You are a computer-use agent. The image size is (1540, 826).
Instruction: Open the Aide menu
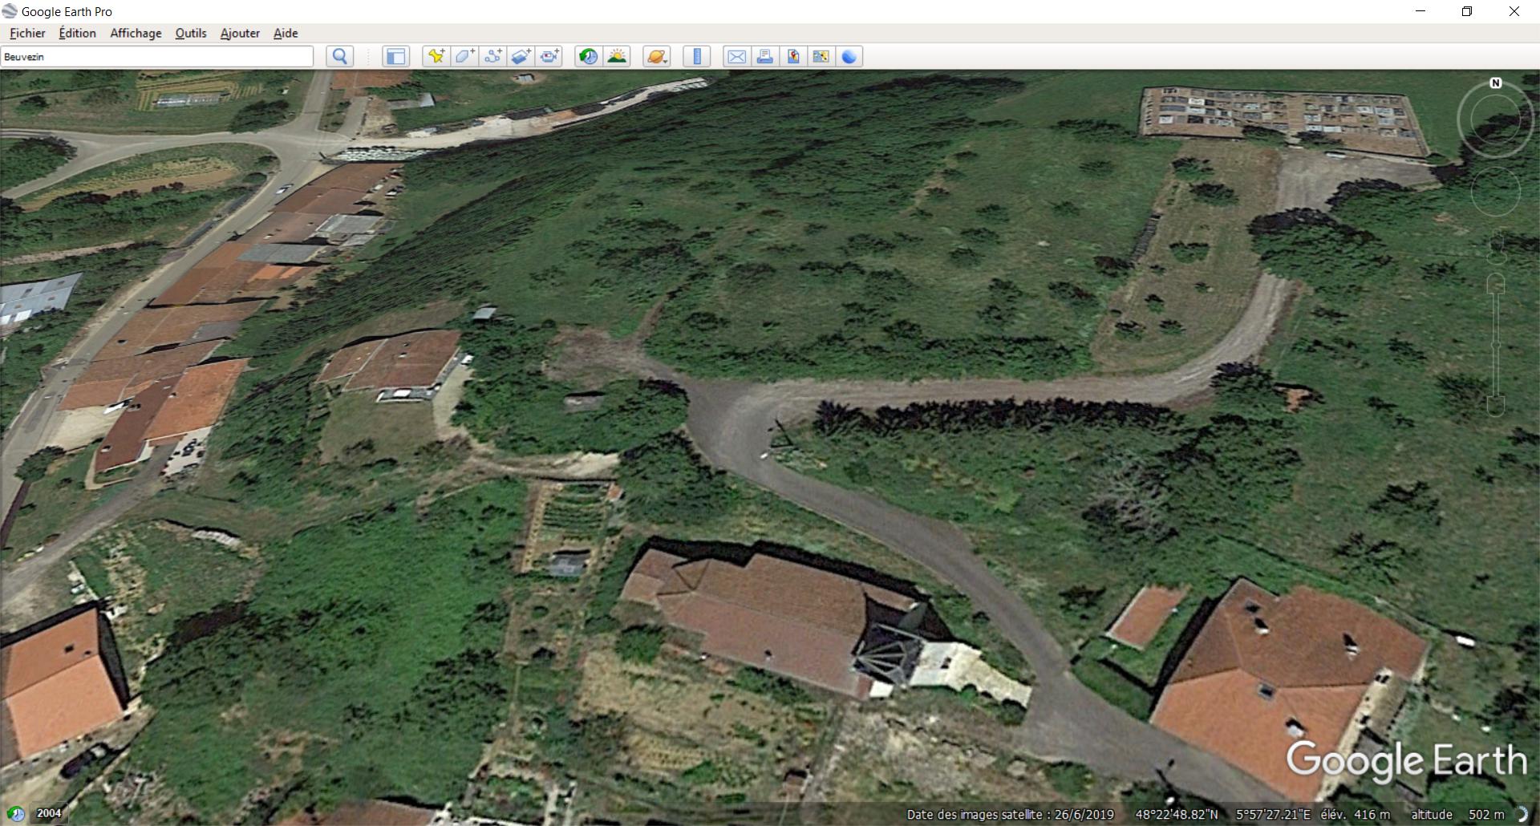point(286,33)
